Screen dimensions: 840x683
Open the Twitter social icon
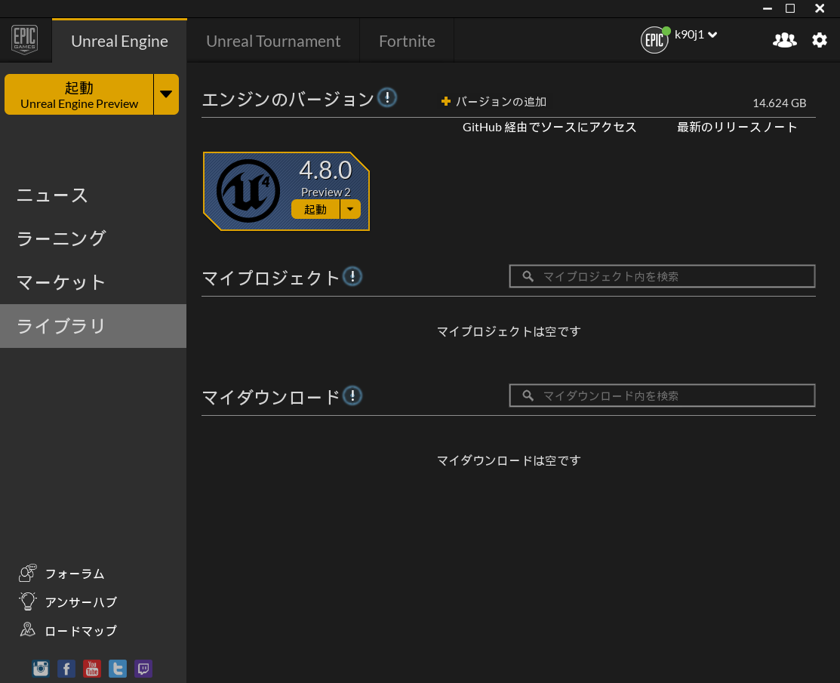[x=118, y=669]
